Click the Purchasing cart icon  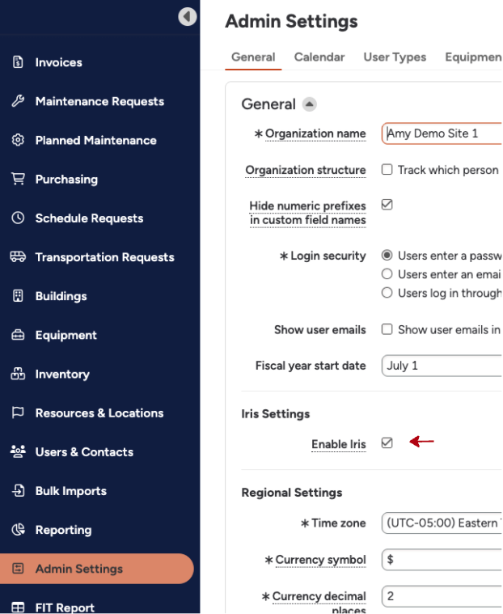[x=18, y=179]
